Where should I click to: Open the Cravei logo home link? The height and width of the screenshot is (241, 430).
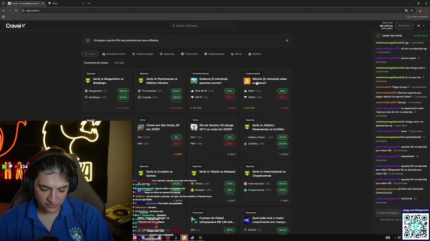click(15, 26)
